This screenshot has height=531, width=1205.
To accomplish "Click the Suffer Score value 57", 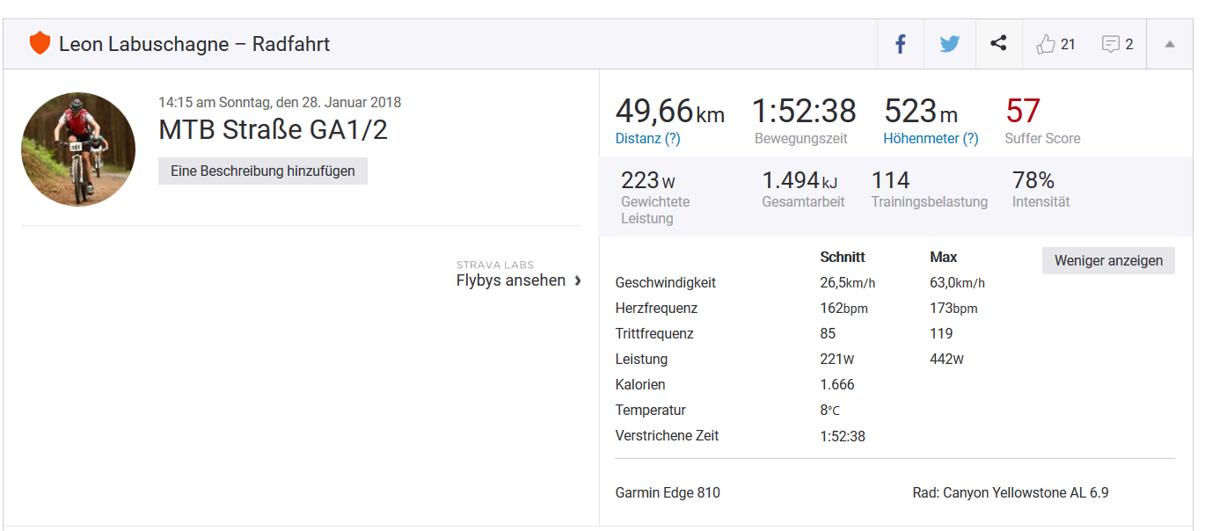I will coord(1023,112).
